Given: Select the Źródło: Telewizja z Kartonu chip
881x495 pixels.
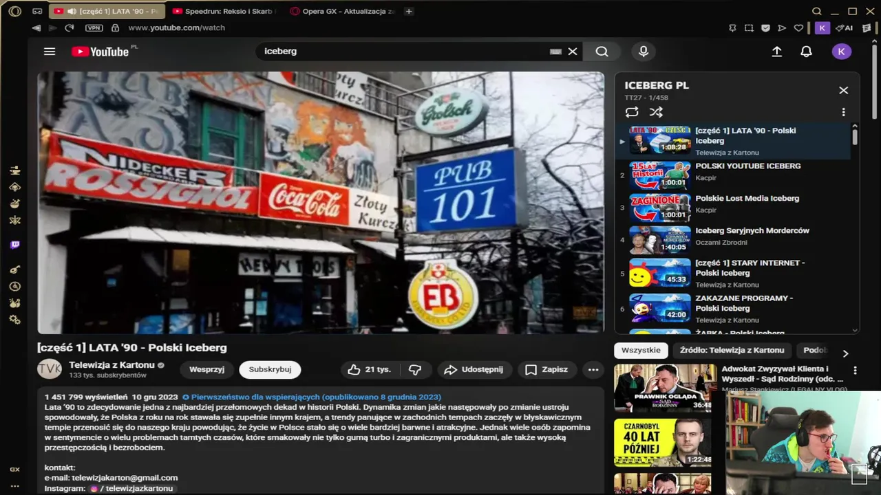Looking at the screenshot, I should pos(732,350).
